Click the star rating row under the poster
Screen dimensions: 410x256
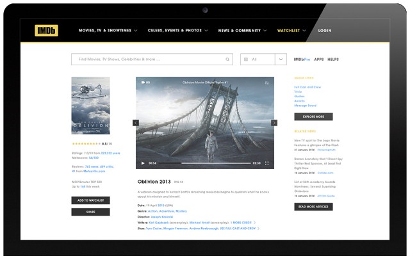tap(86, 143)
